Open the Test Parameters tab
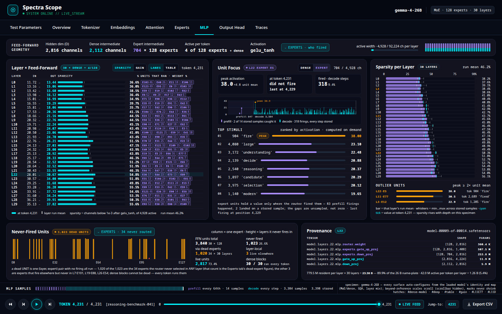 tap(26, 28)
